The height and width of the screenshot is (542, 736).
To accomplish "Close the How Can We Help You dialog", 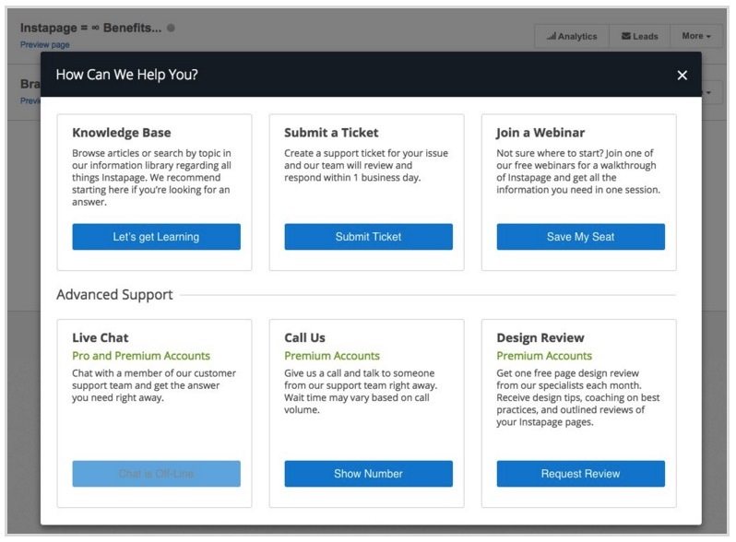I will tap(682, 75).
